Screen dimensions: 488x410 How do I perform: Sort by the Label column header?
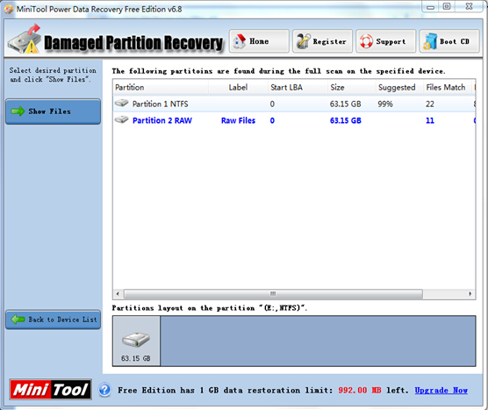point(238,87)
